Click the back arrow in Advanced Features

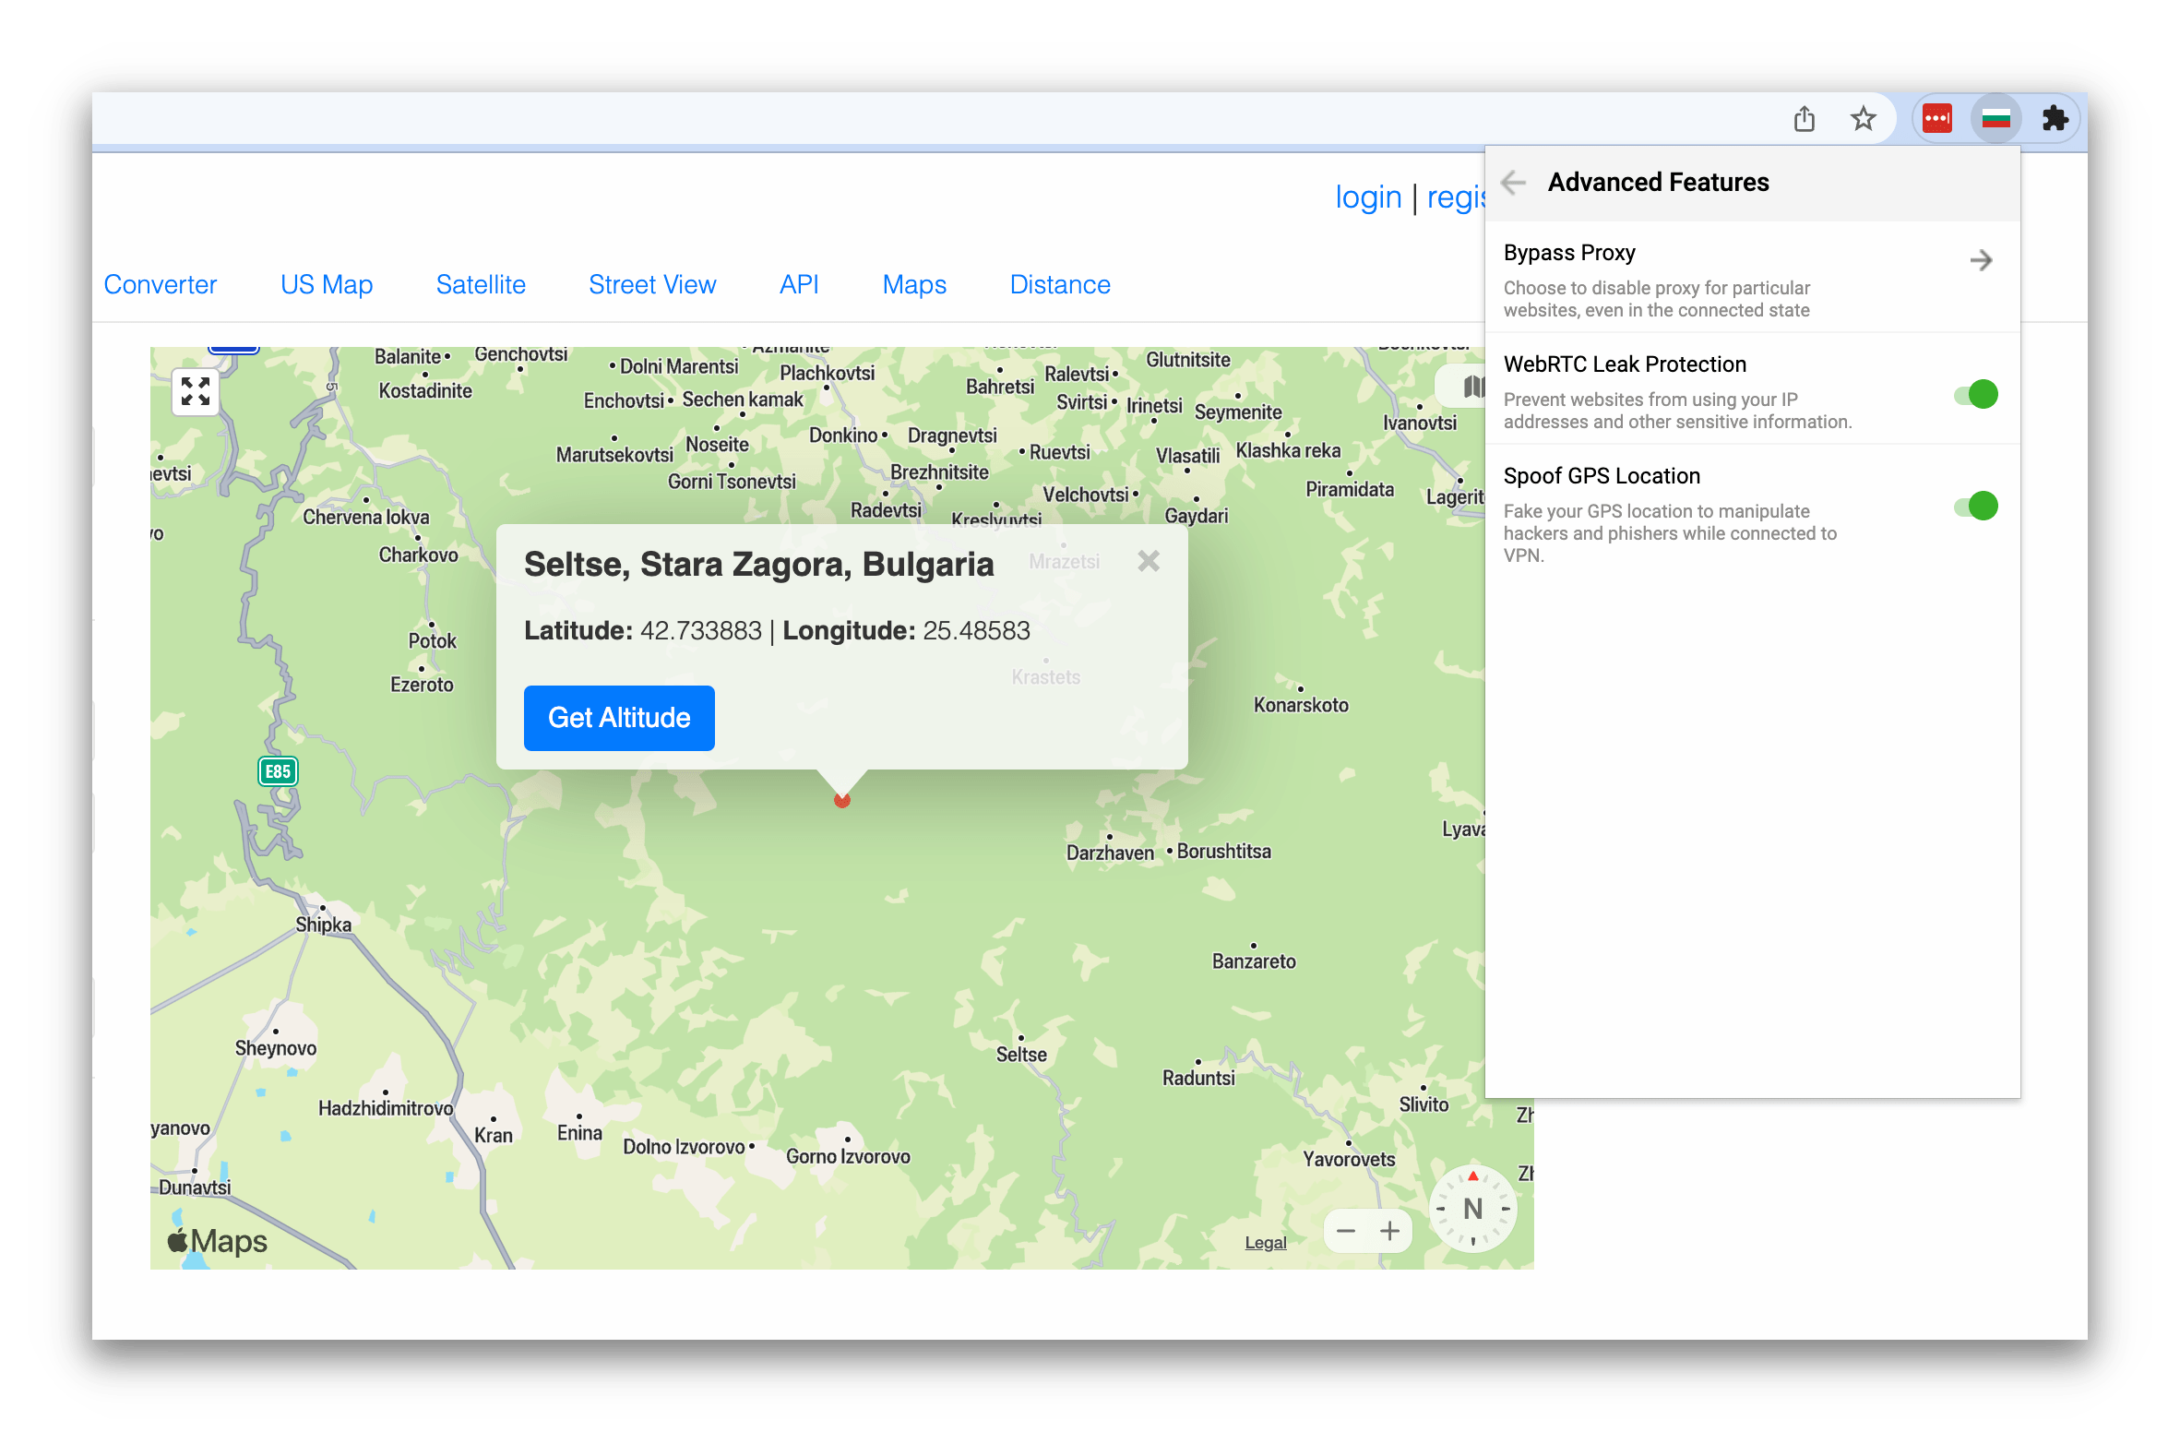coord(1515,182)
